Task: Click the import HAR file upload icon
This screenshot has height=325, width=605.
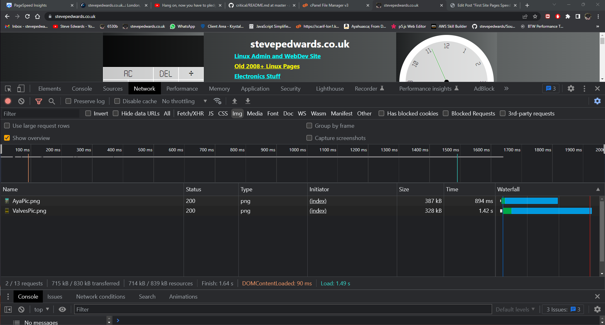Action: (x=234, y=101)
